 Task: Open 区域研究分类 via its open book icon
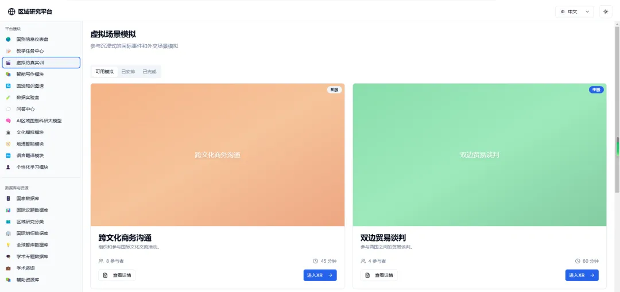click(8, 221)
